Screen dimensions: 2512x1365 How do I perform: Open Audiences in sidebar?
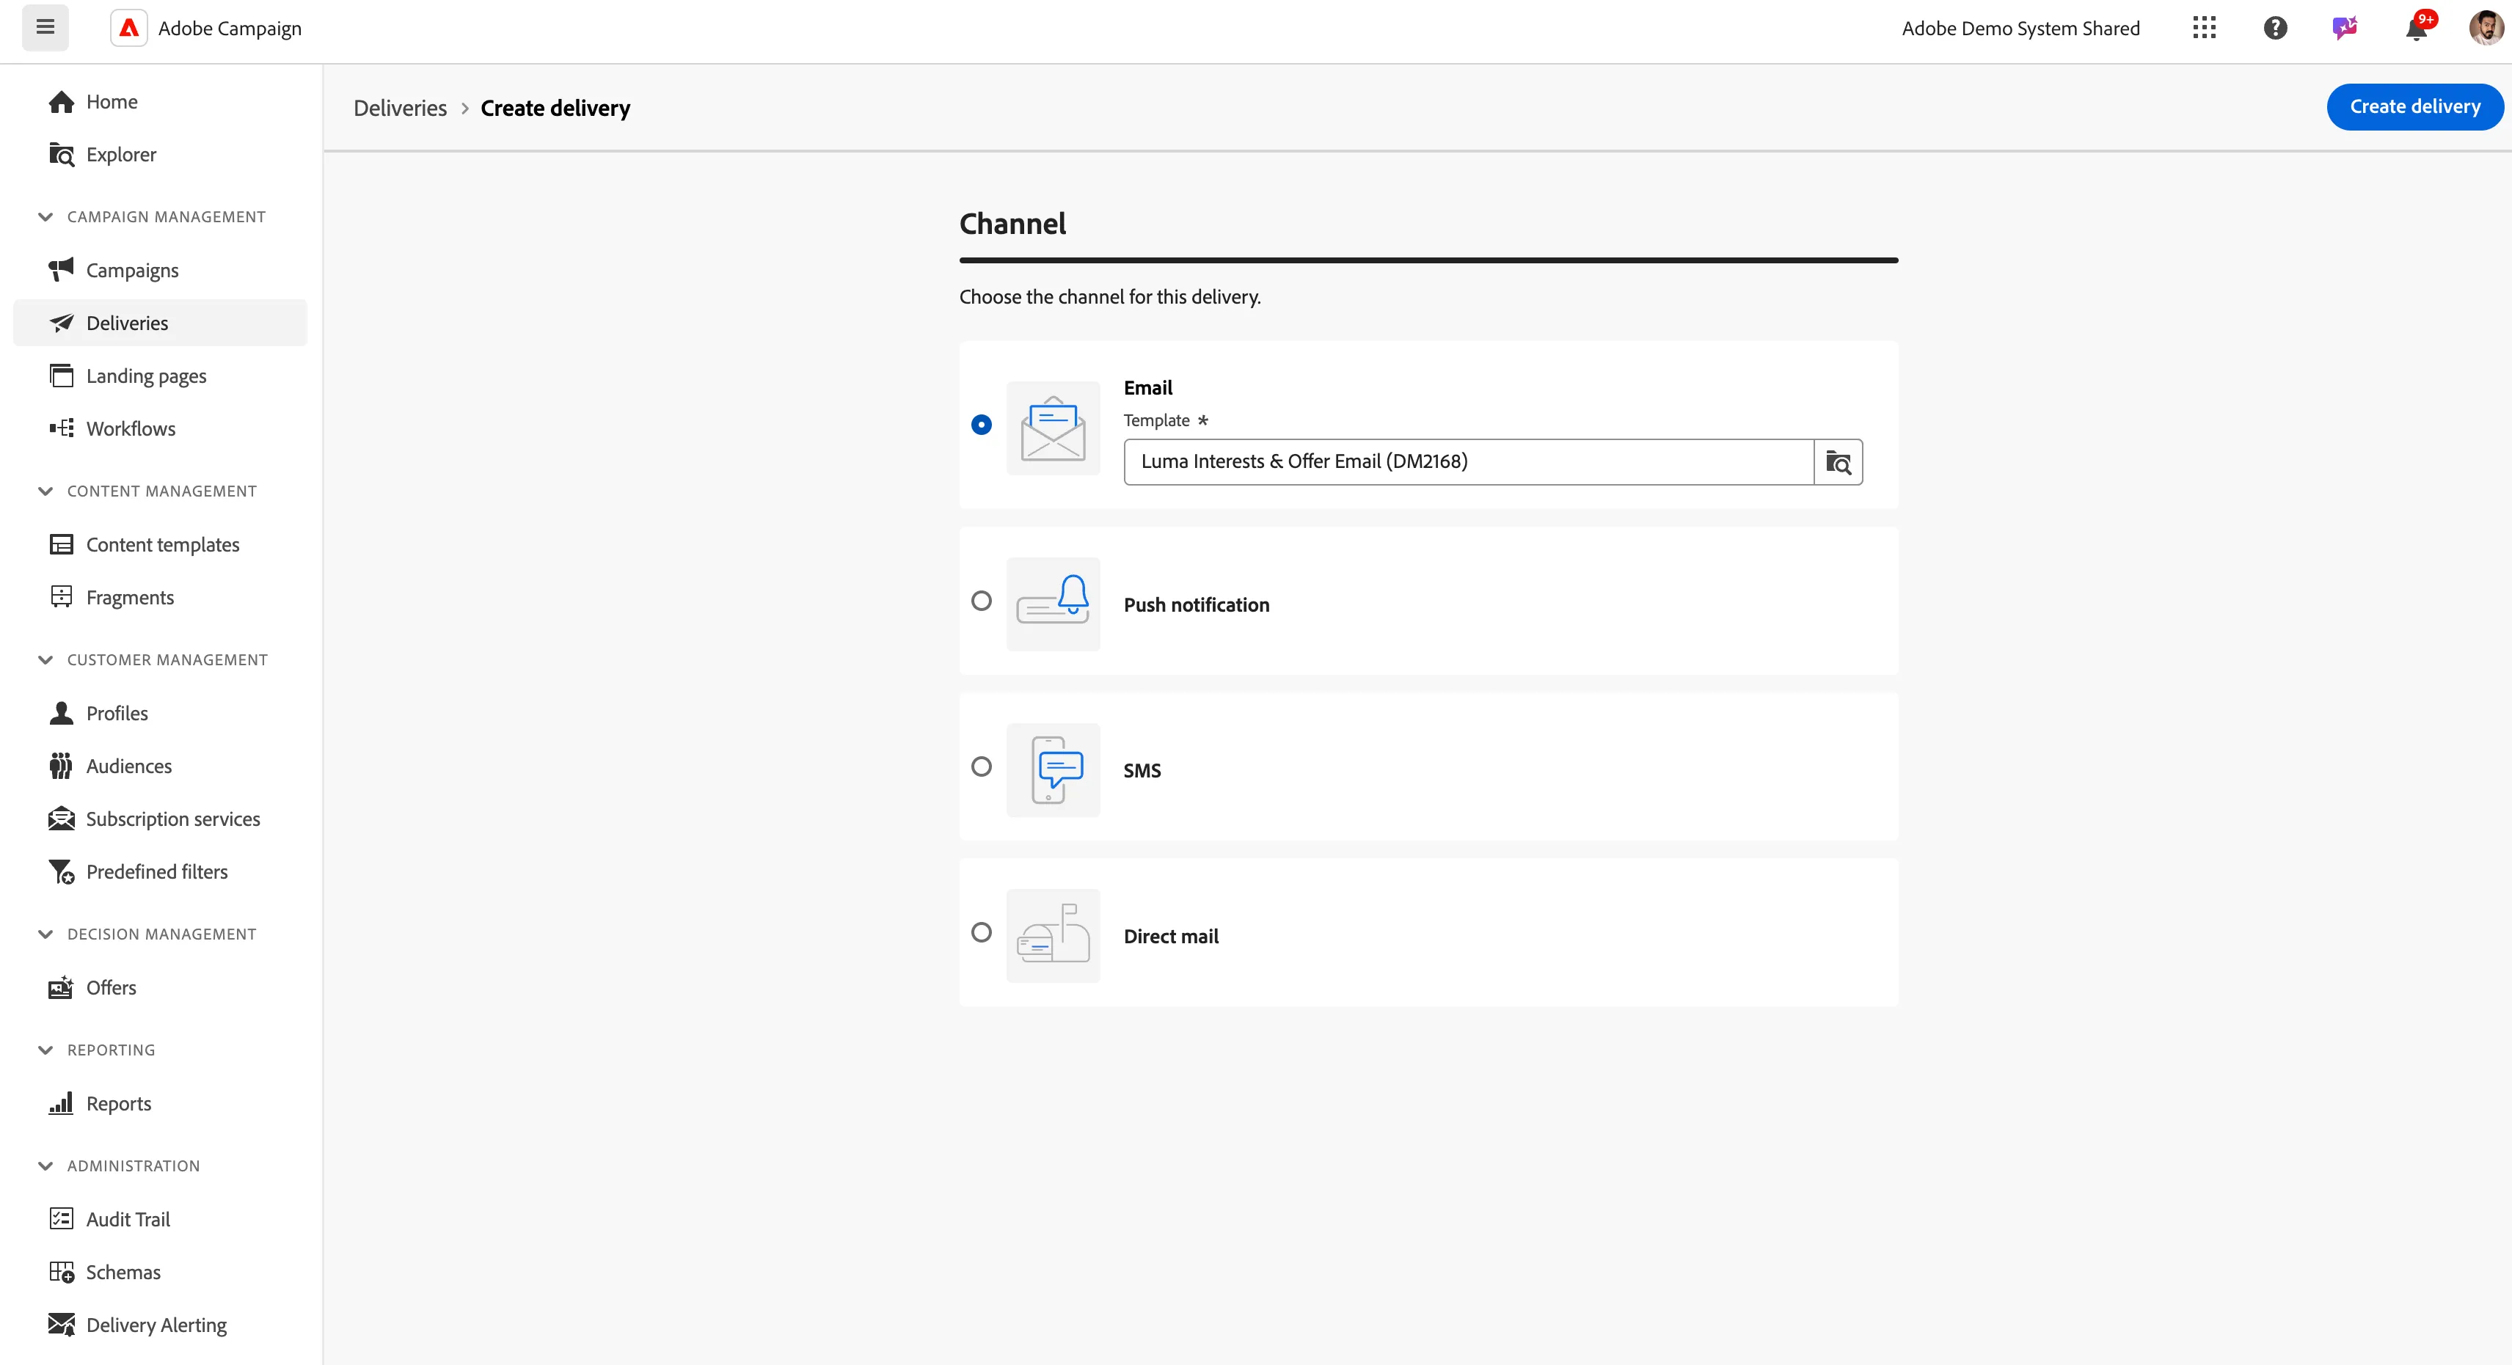tap(160, 766)
